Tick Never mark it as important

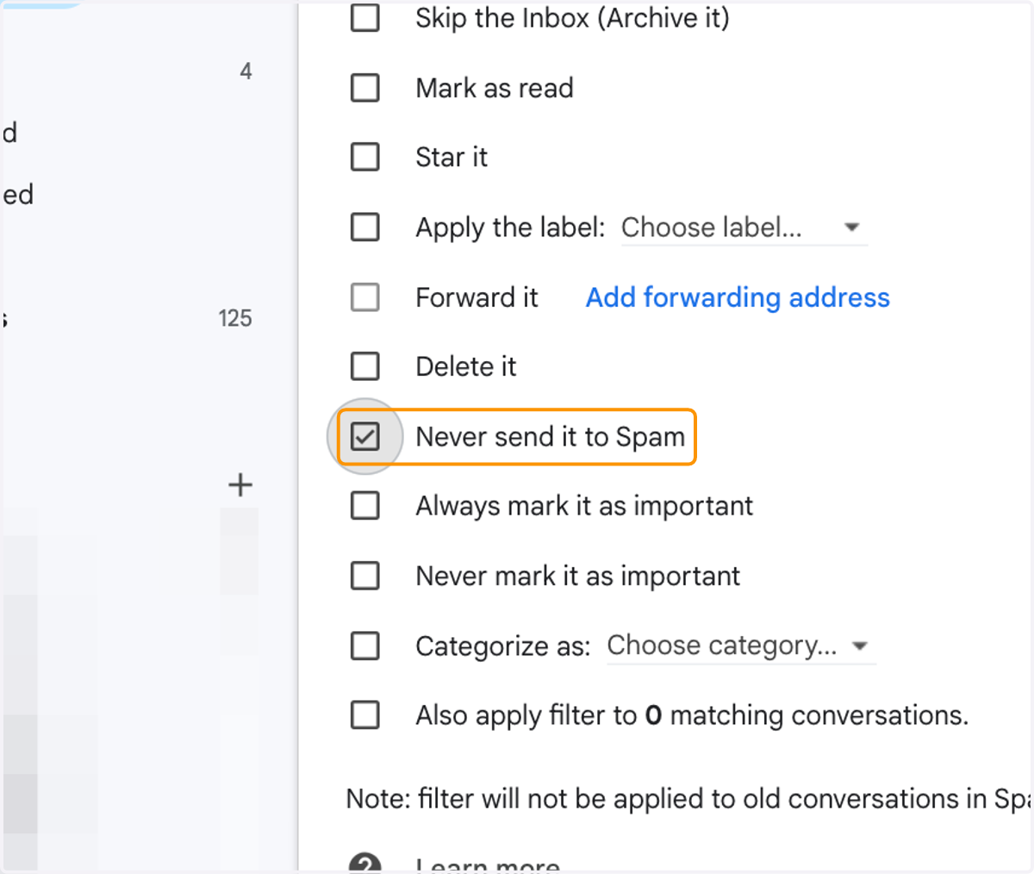(365, 575)
